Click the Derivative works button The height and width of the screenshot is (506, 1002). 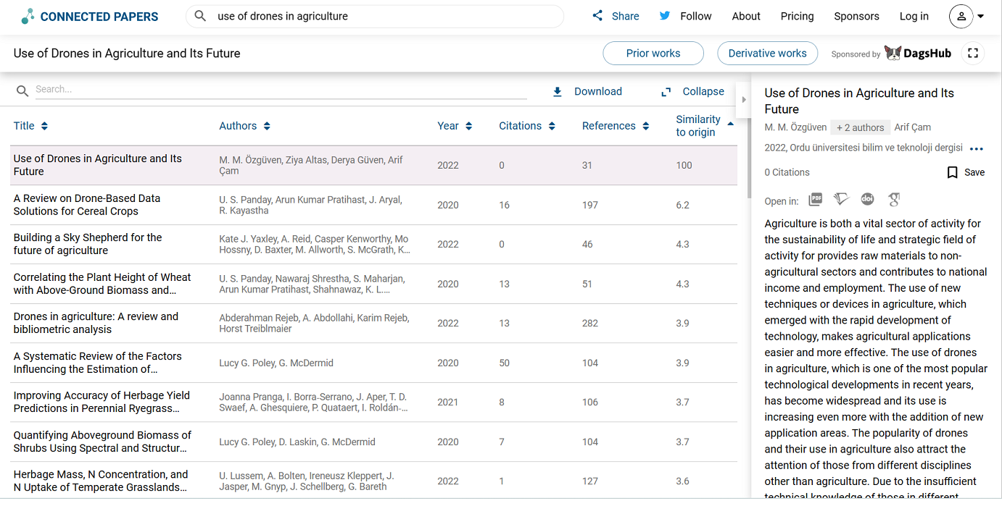tap(767, 54)
